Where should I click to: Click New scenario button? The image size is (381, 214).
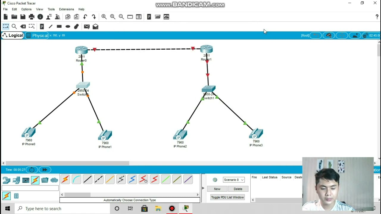pos(217,189)
